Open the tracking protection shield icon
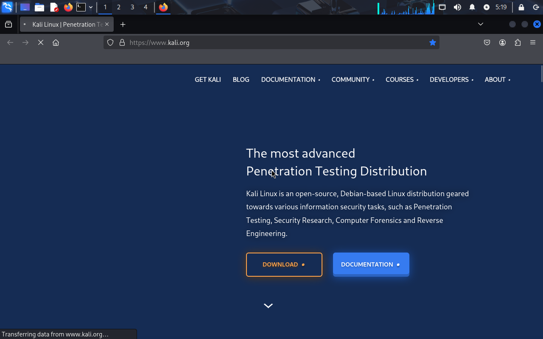Screen dimensions: 543x339 coord(110,42)
